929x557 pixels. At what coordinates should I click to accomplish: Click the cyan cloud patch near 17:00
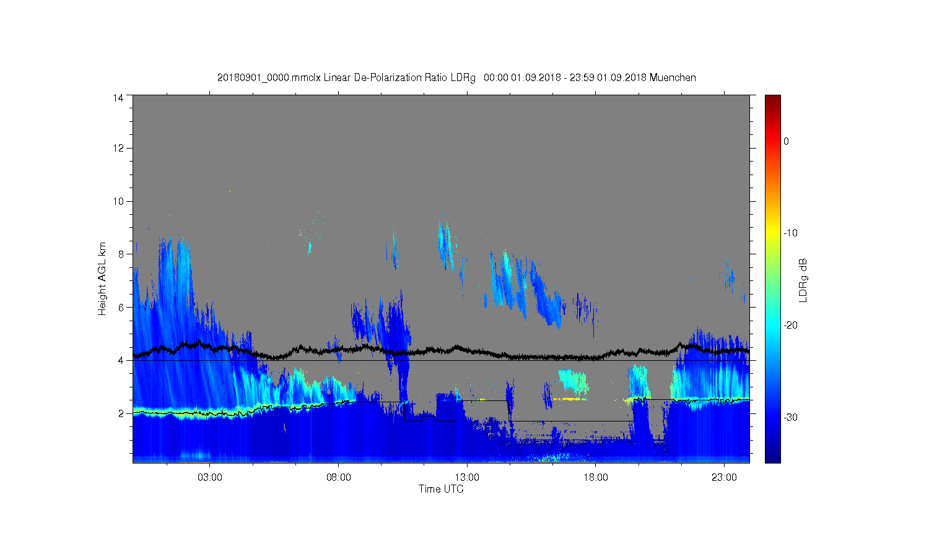coord(572,381)
